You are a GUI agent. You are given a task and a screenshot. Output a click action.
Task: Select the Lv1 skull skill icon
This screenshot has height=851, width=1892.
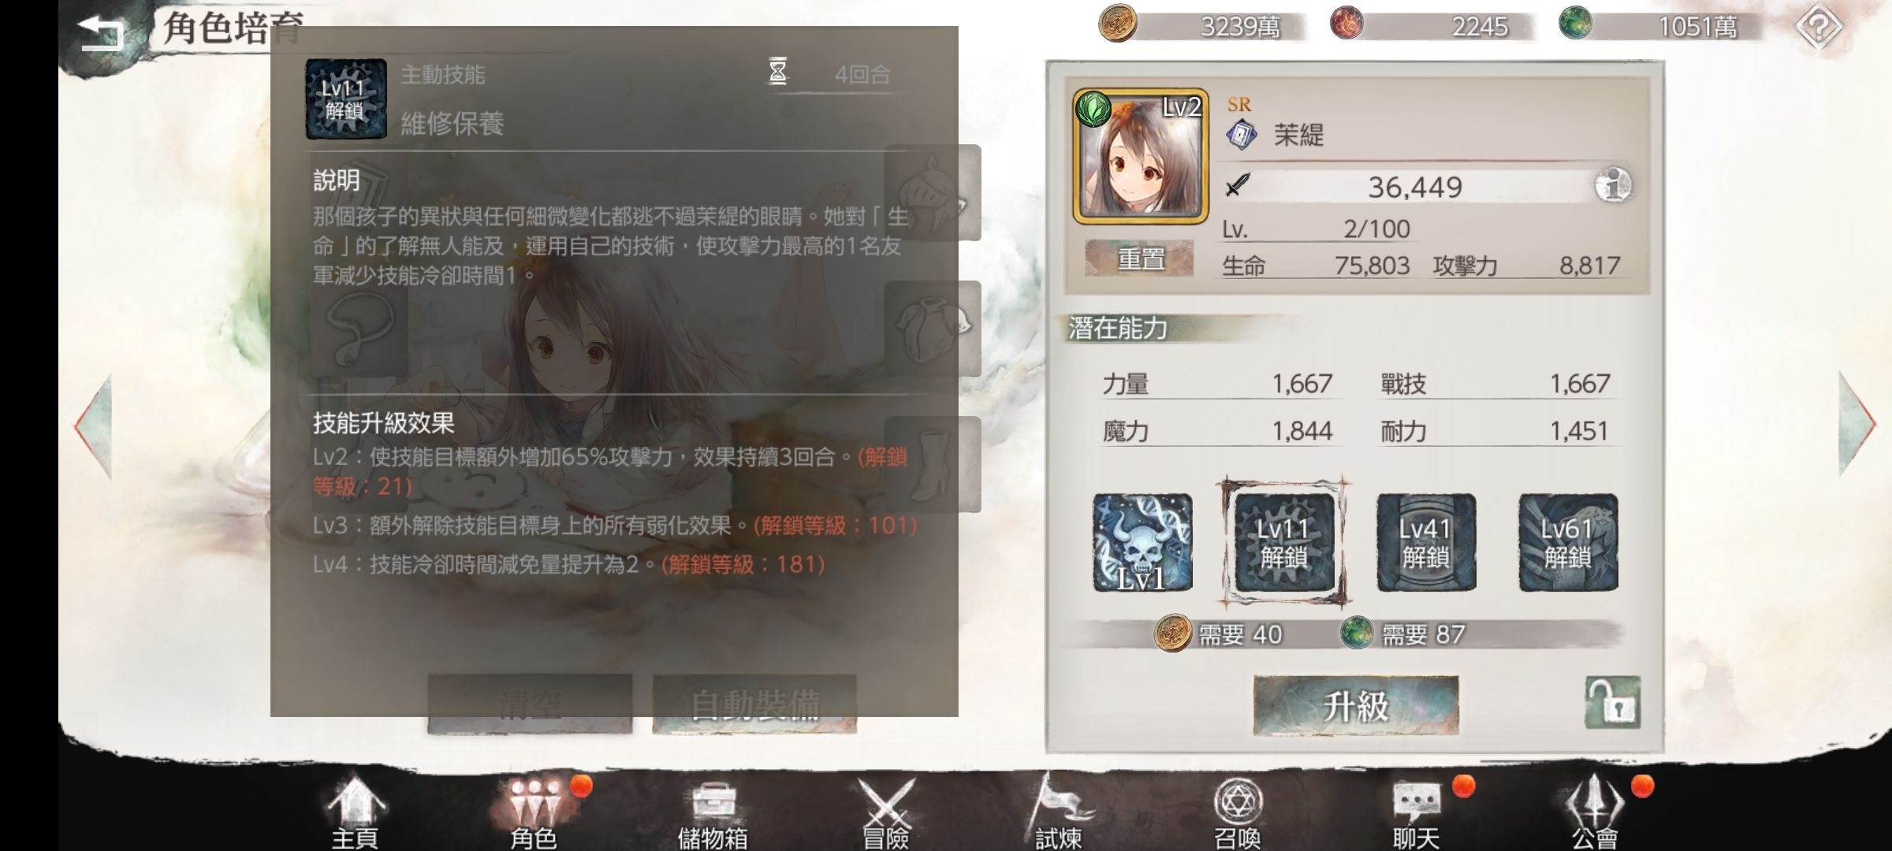click(x=1142, y=542)
